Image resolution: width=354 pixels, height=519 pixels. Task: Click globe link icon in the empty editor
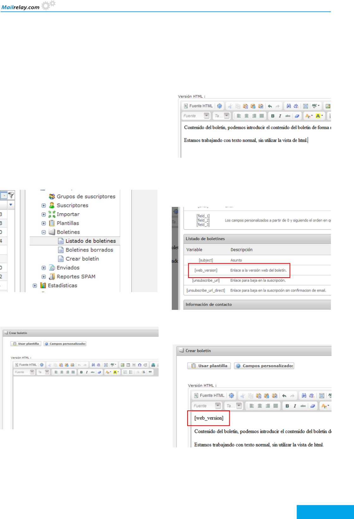153,365
